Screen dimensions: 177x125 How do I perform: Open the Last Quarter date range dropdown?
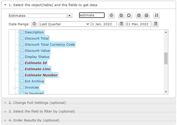[x=65, y=24]
